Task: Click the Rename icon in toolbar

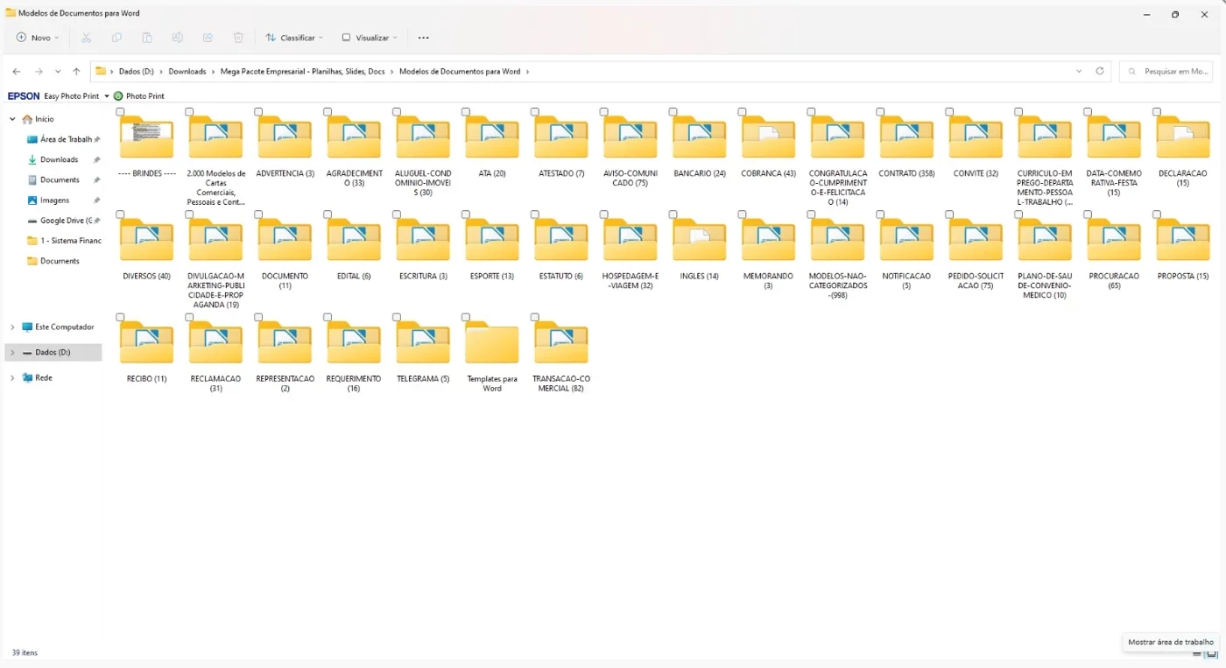Action: [178, 38]
